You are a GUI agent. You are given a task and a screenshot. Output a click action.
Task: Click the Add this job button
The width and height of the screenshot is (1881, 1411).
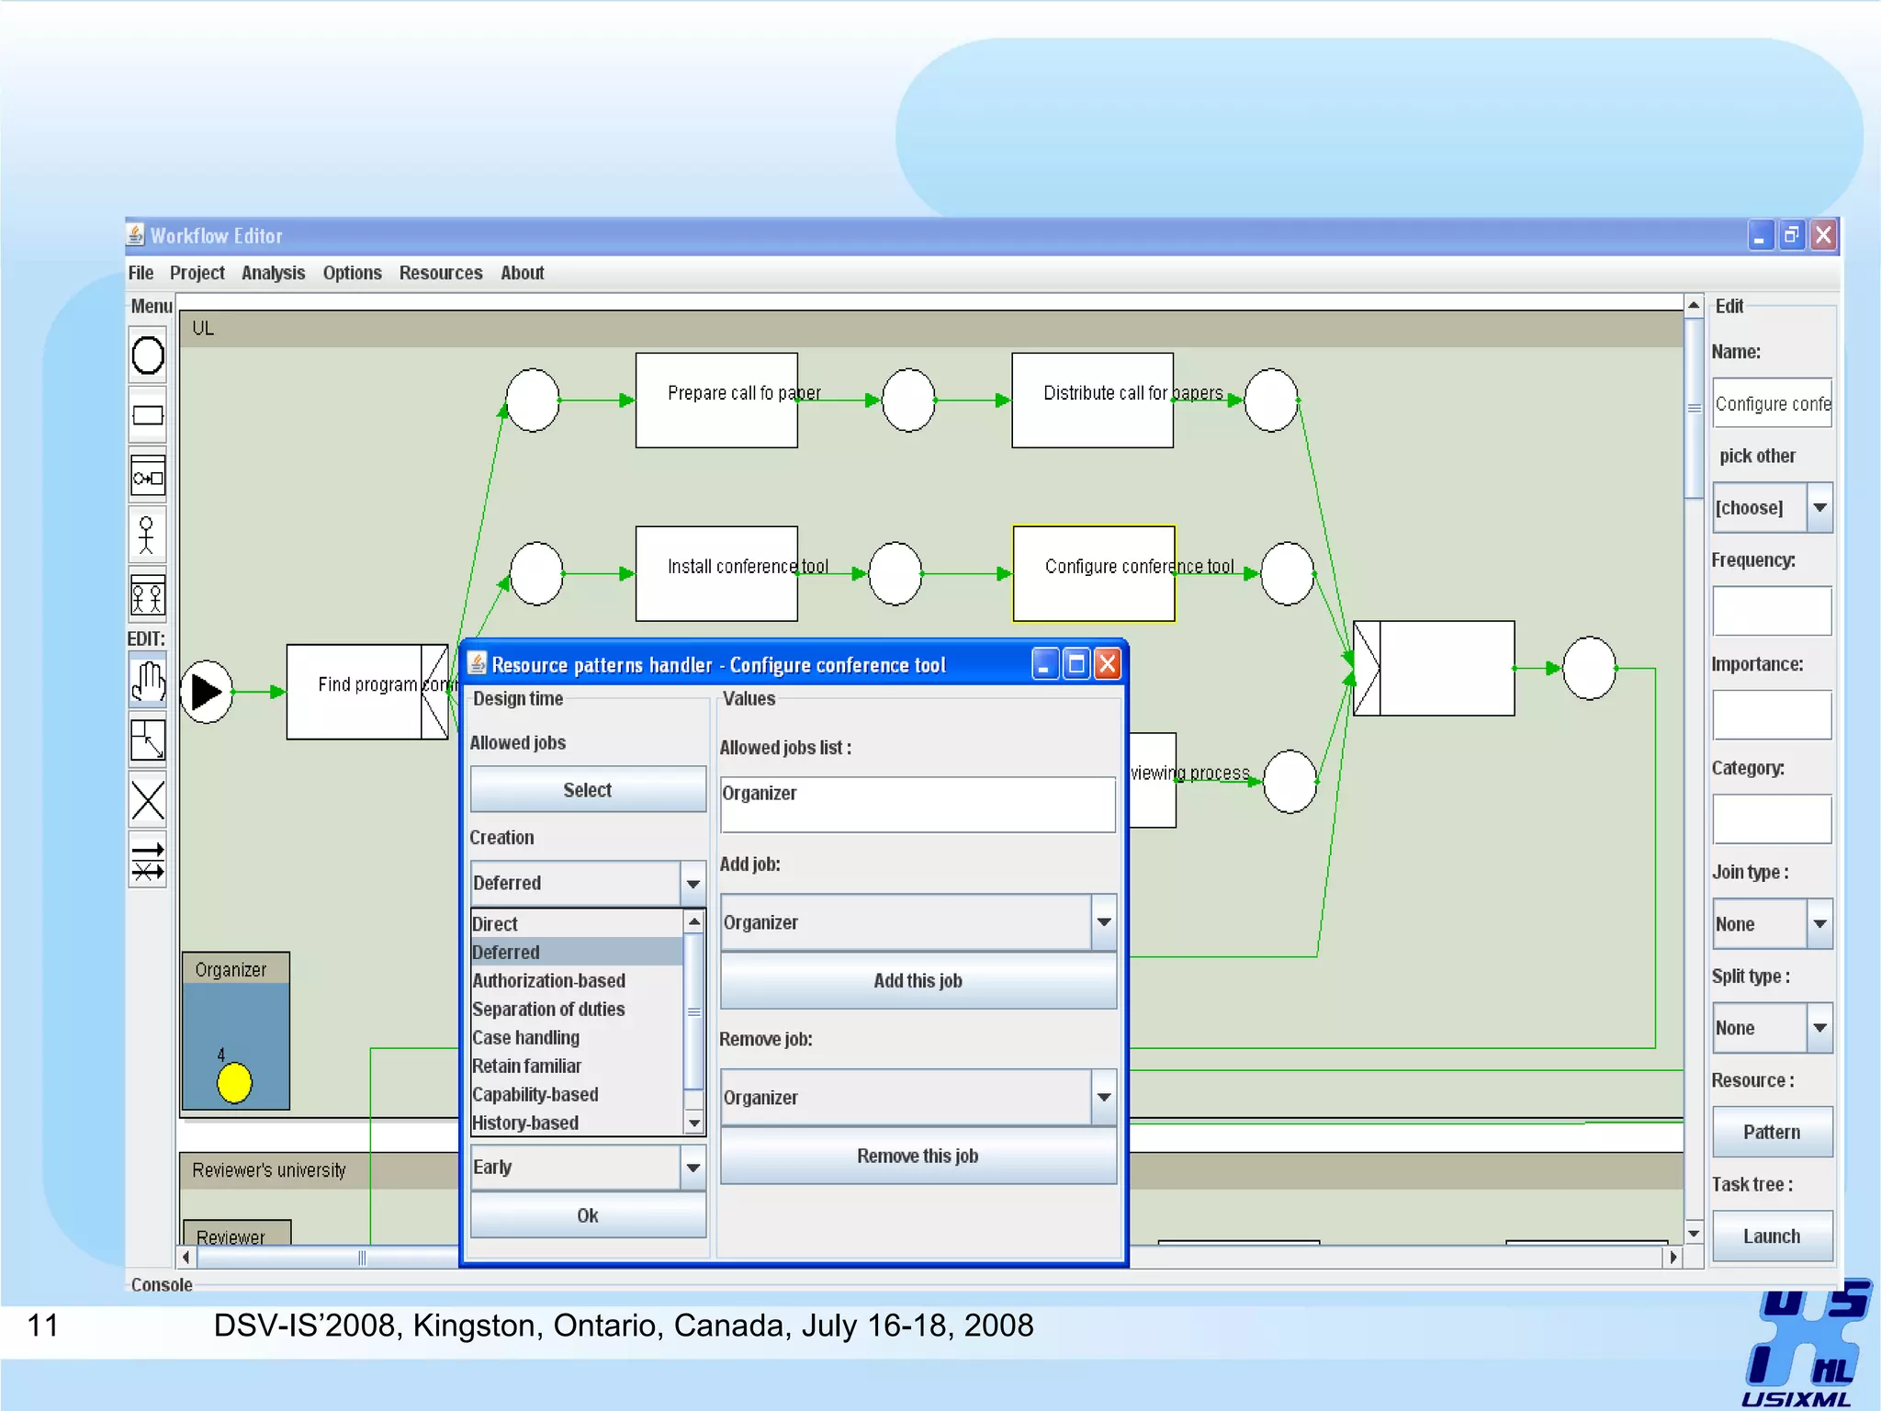click(918, 981)
